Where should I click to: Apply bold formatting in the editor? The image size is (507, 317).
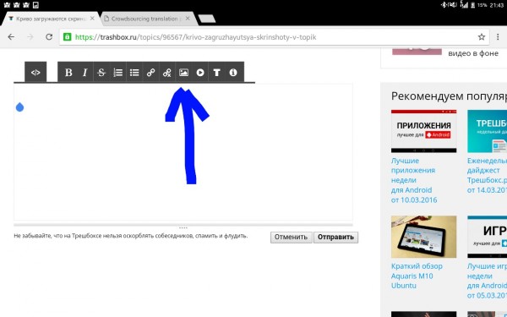point(68,72)
